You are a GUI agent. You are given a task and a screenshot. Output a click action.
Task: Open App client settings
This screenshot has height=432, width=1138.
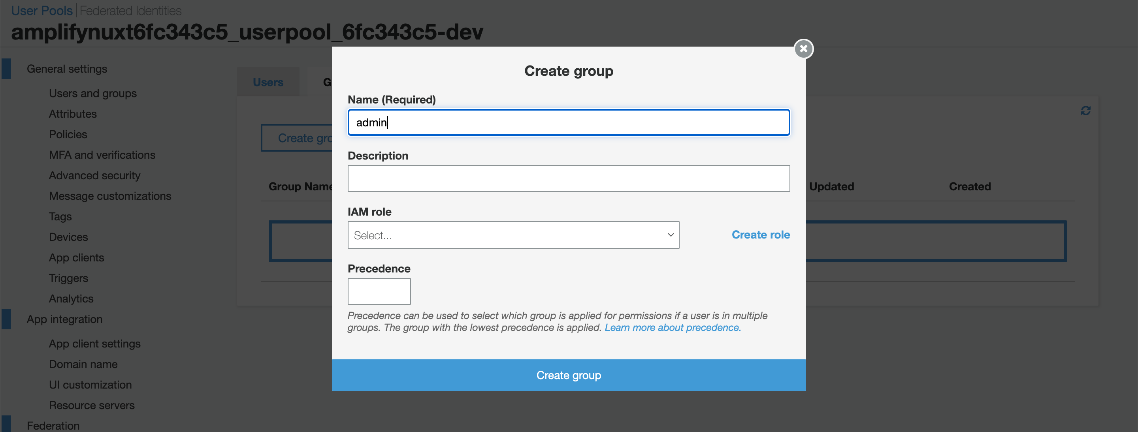click(x=94, y=344)
